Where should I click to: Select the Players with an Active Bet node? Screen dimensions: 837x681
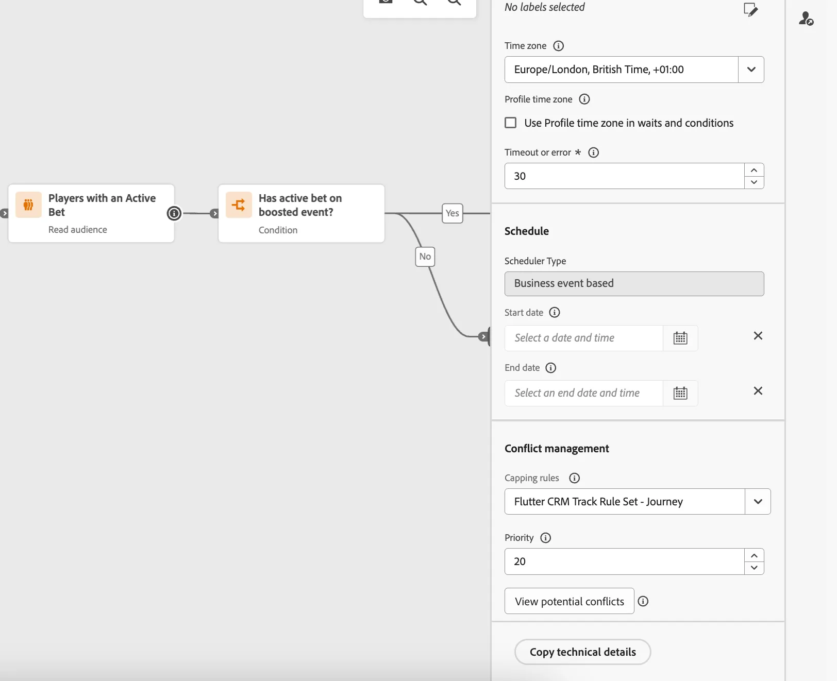point(91,213)
